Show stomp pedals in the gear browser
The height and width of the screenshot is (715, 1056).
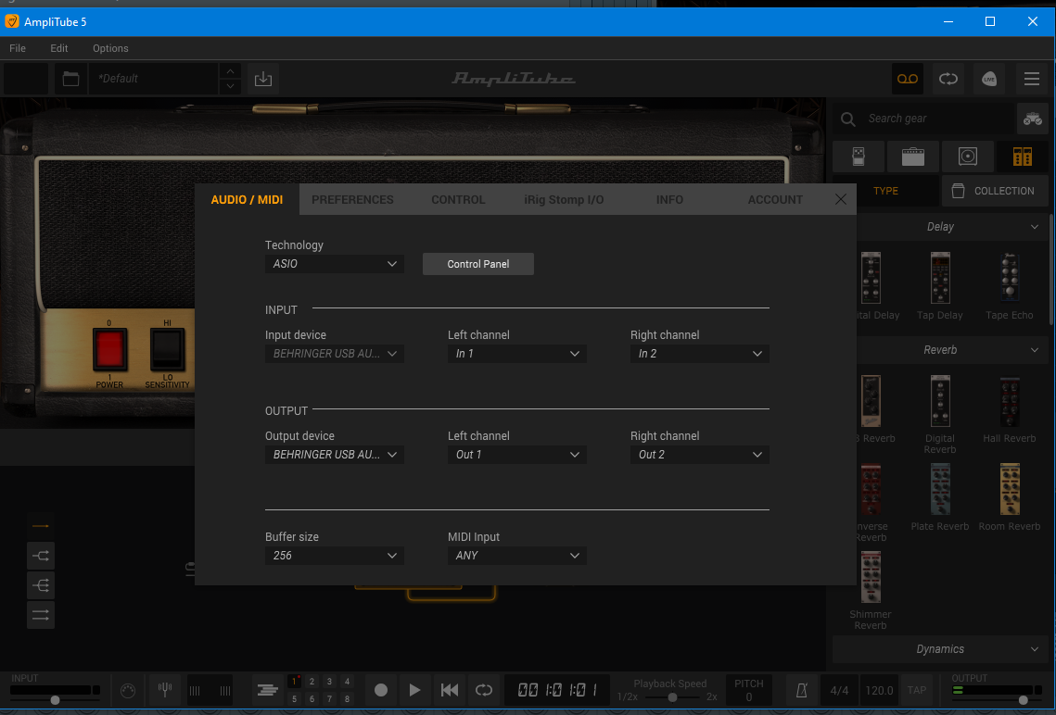pyautogui.click(x=859, y=157)
